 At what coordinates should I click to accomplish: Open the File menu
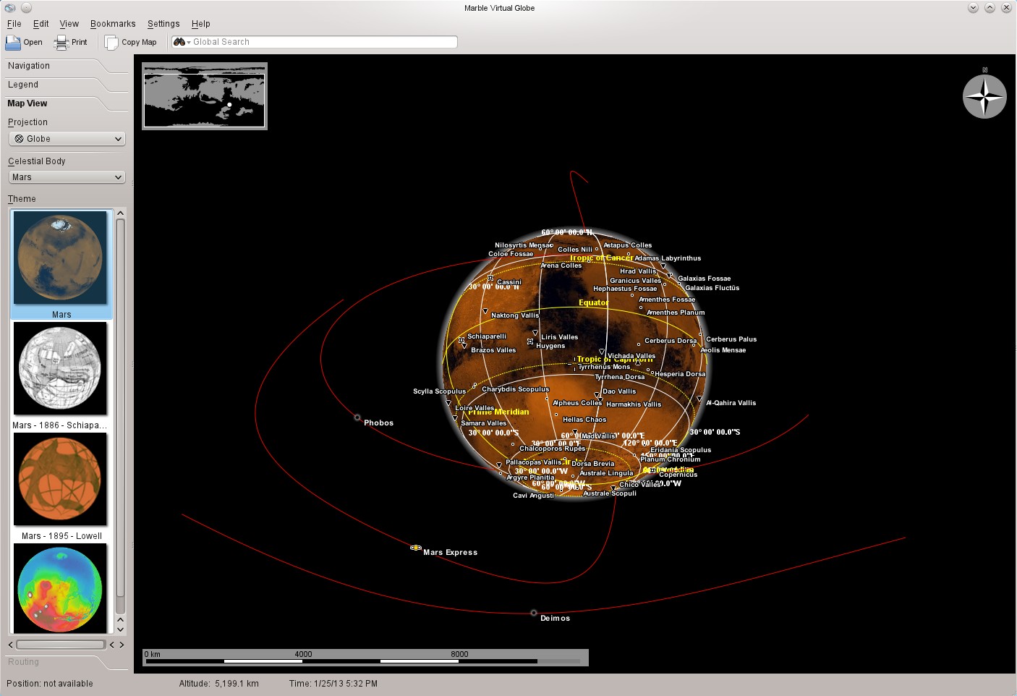pyautogui.click(x=14, y=24)
